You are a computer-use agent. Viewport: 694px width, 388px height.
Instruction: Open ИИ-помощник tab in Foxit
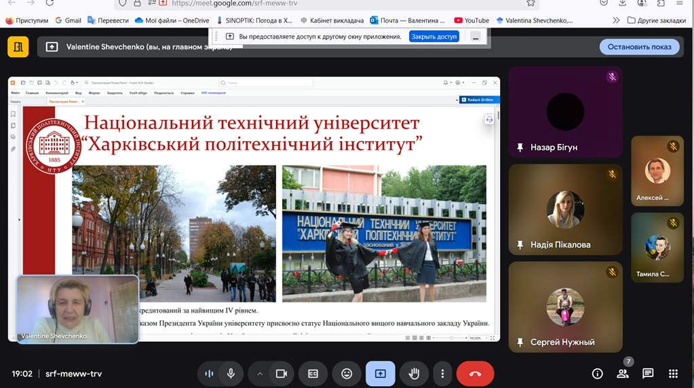(213, 93)
